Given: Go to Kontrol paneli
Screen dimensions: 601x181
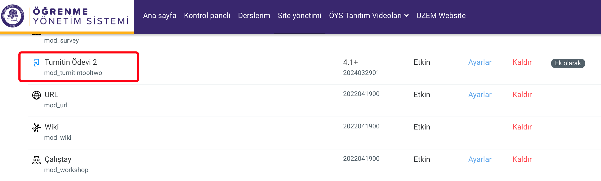Looking at the screenshot, I should coord(207,16).
